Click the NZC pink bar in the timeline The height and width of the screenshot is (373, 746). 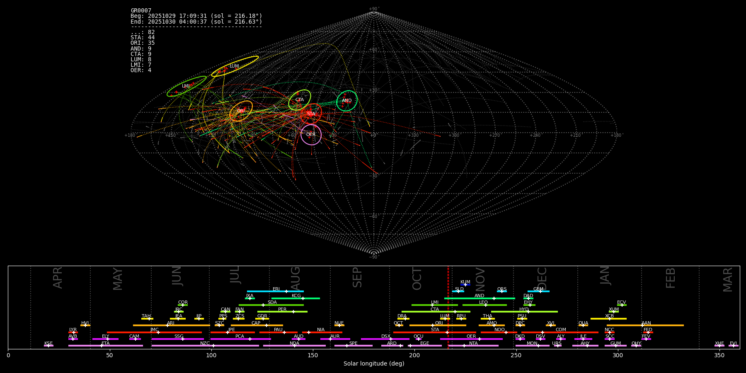tap(205, 346)
